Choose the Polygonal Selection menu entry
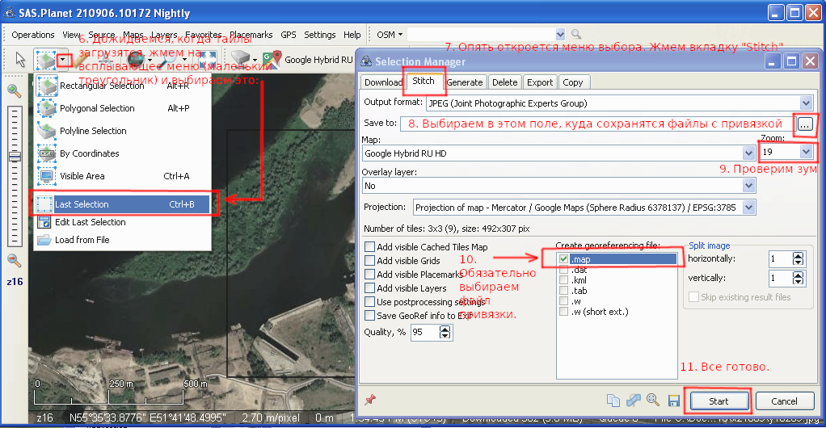 pos(97,108)
